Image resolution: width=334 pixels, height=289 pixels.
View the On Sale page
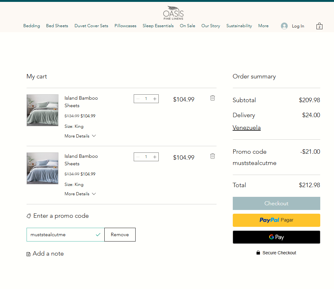pos(187,26)
